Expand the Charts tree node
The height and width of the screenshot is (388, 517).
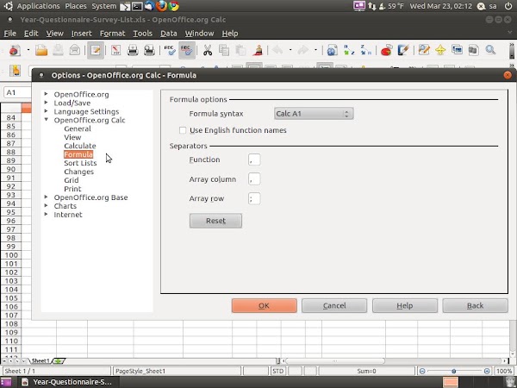click(x=47, y=205)
